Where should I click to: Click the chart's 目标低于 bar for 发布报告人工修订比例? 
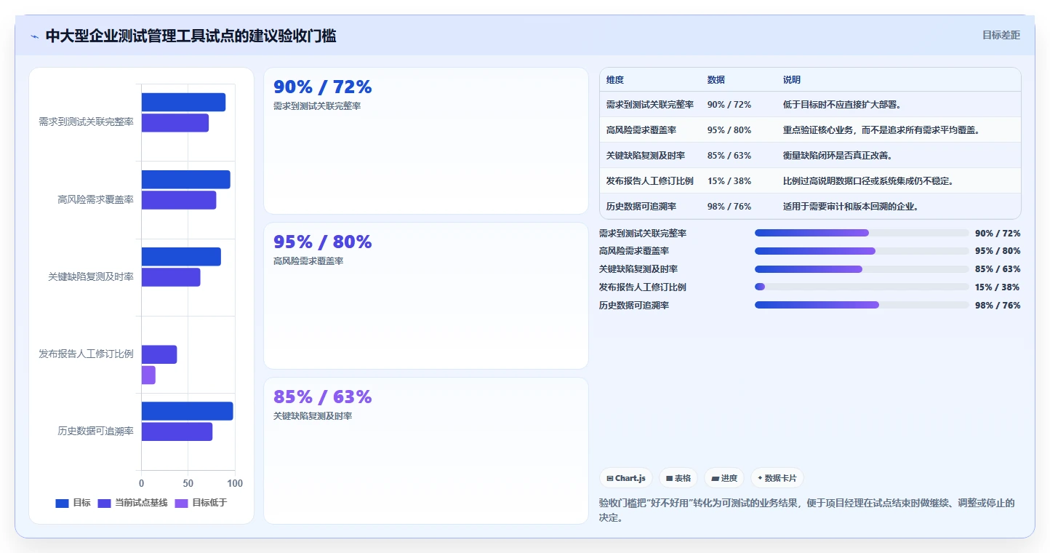148,375
